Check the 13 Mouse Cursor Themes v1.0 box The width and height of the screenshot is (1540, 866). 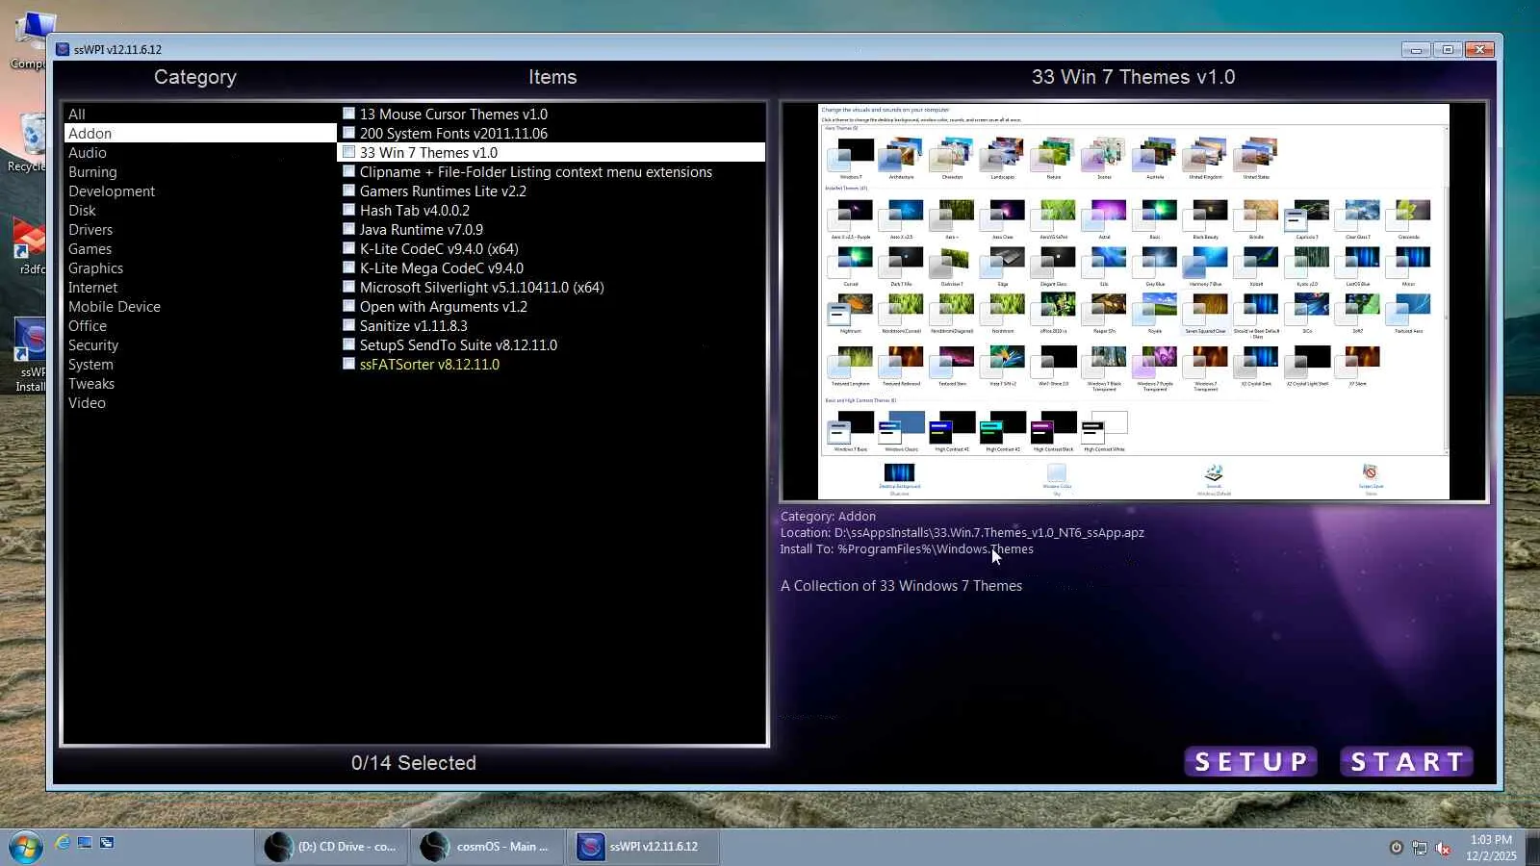coord(349,114)
